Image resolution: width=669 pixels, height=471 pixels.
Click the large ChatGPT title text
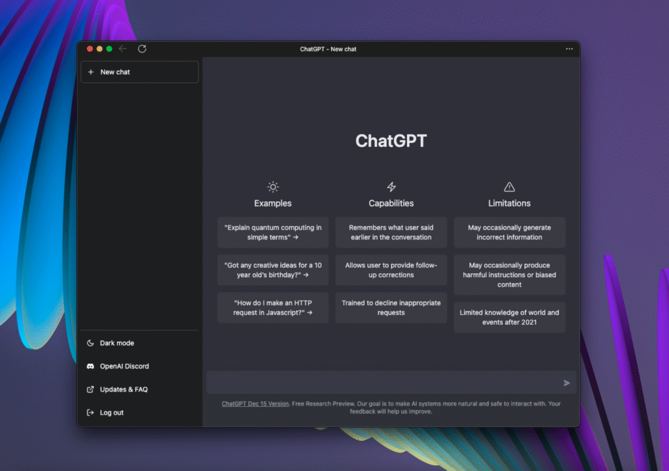(x=391, y=141)
